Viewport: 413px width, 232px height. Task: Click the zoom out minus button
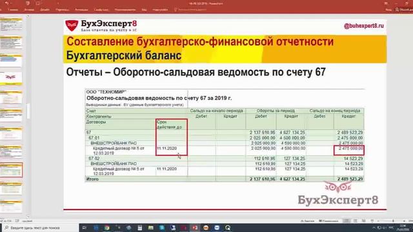(379, 221)
